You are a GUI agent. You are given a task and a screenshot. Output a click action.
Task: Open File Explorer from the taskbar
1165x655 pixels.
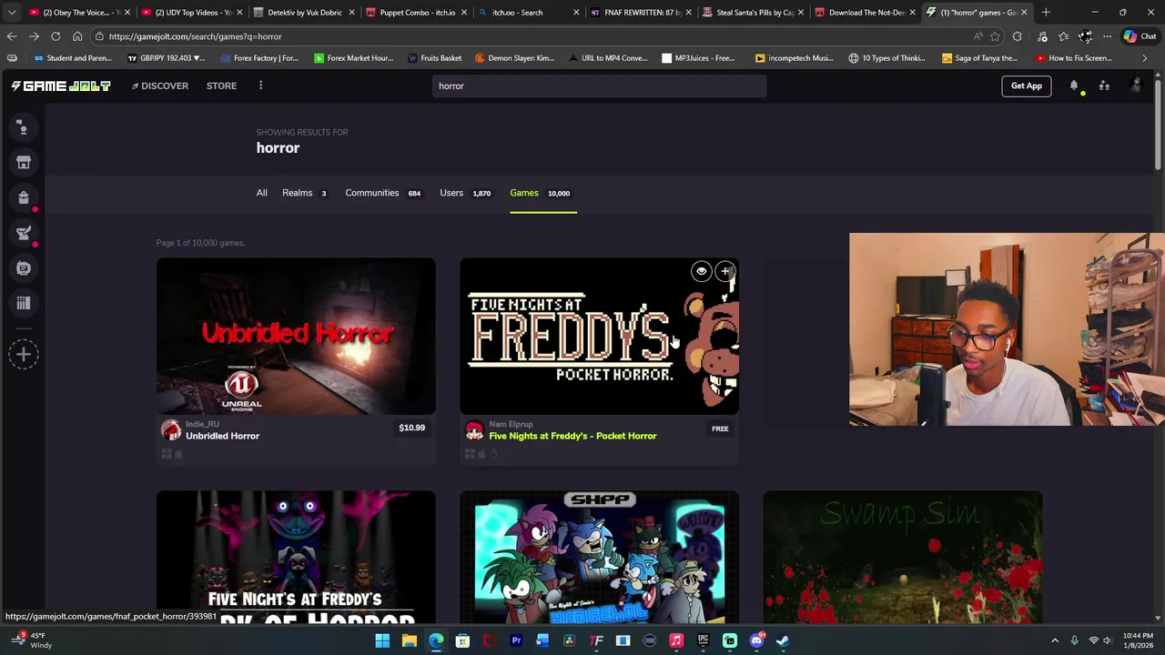[410, 640]
